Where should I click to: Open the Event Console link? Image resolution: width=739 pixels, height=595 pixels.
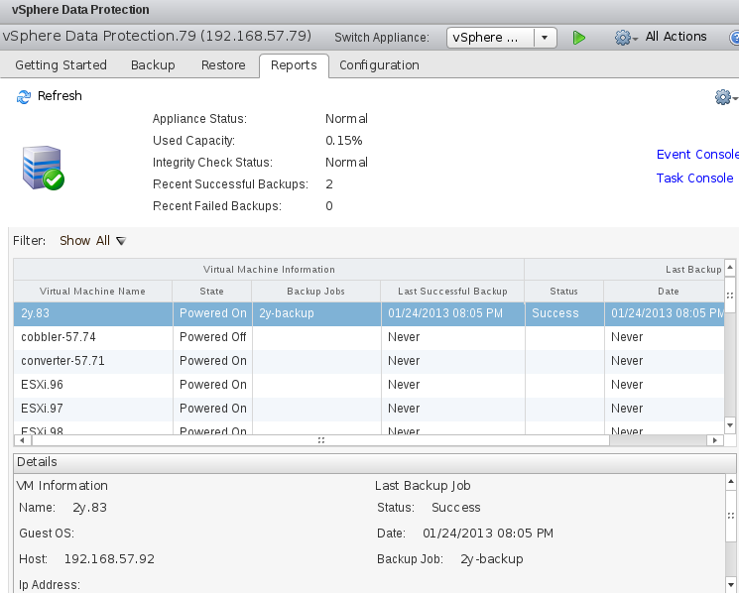[x=697, y=155]
